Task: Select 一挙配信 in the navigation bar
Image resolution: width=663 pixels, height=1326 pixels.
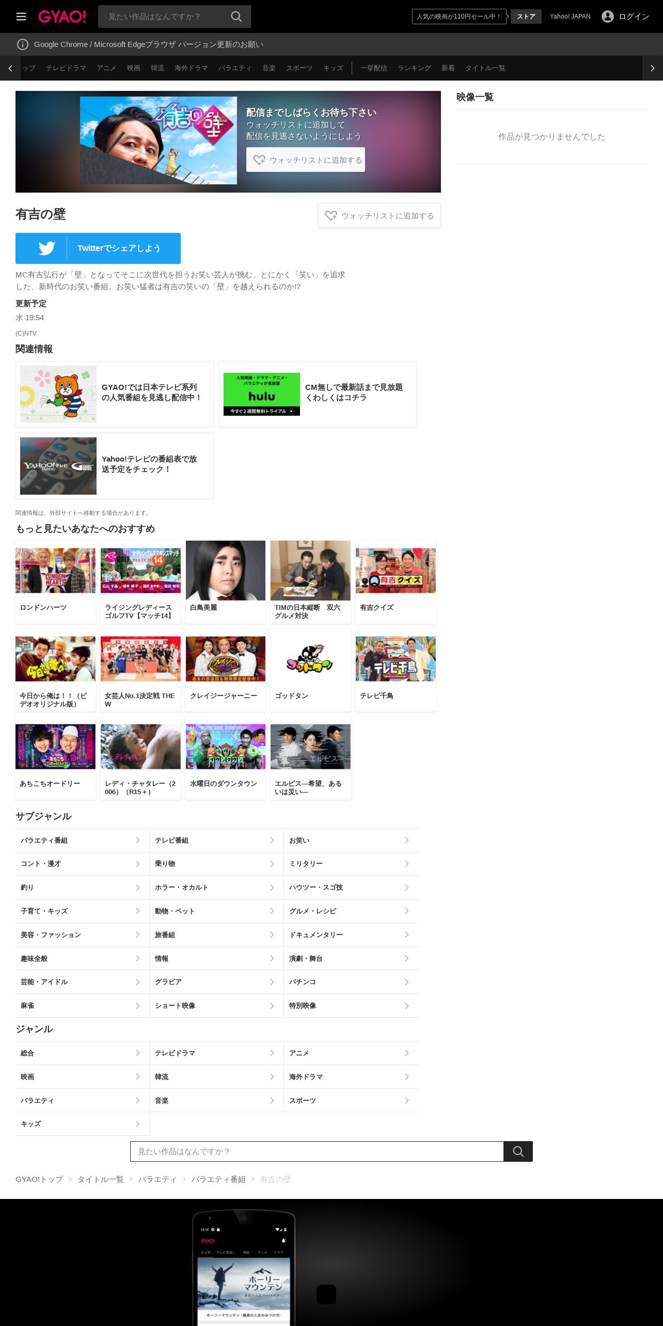Action: point(374,68)
